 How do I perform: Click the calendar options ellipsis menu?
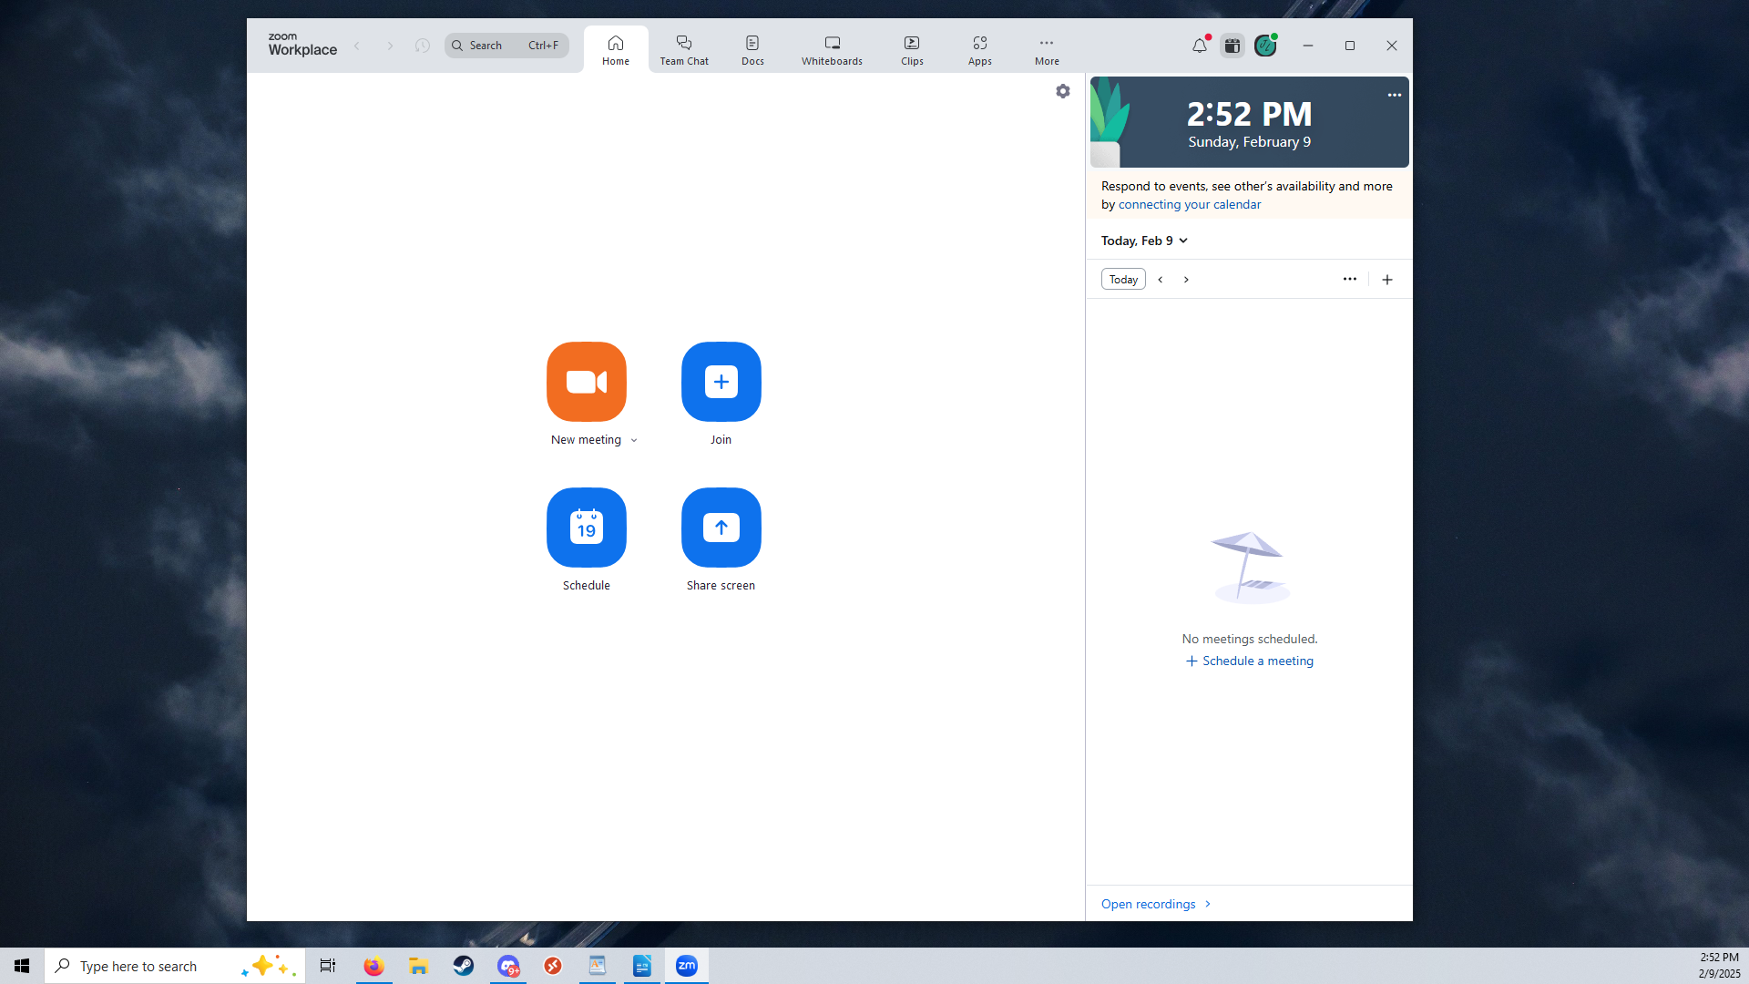[1350, 278]
